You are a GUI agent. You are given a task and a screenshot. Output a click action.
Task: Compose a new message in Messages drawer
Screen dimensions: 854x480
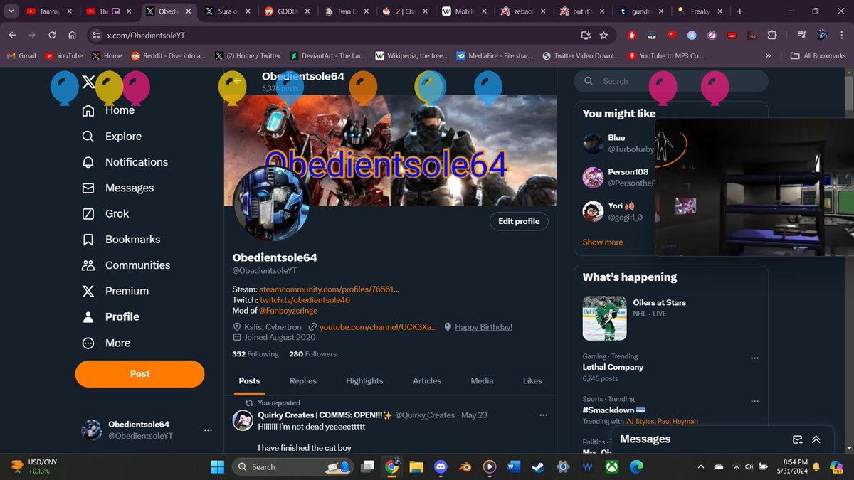[798, 439]
